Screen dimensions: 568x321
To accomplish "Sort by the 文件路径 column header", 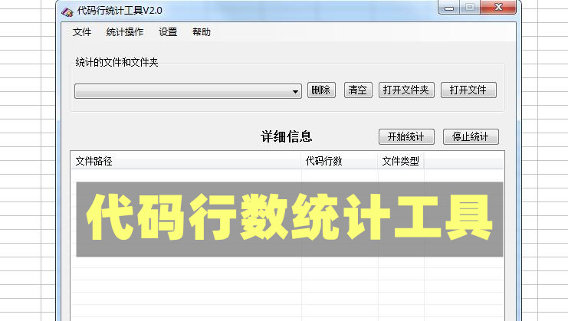I will point(186,161).
